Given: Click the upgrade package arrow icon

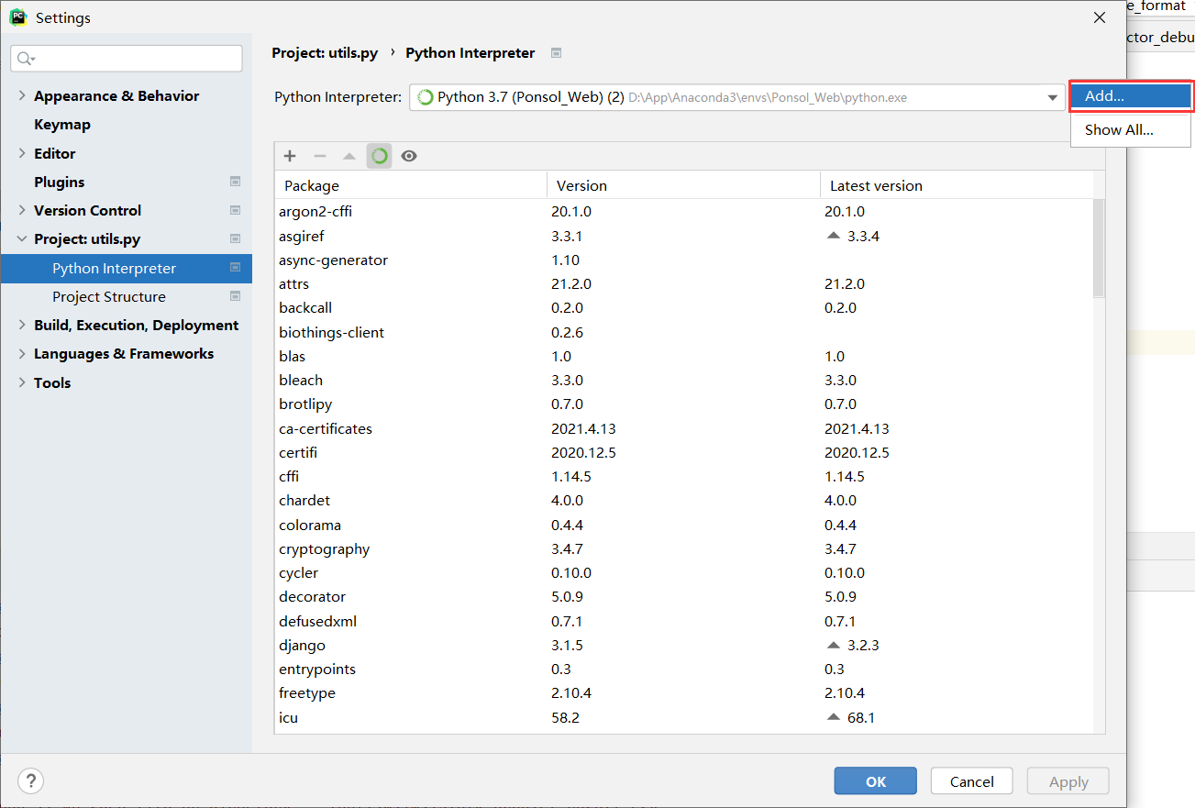Looking at the screenshot, I should (349, 156).
